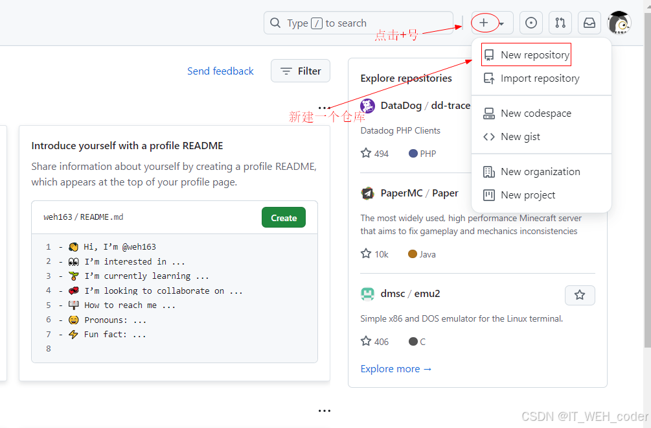Screen dimensions: 651x428
Task: Click the star icon with 494 count
Action: [x=366, y=153]
